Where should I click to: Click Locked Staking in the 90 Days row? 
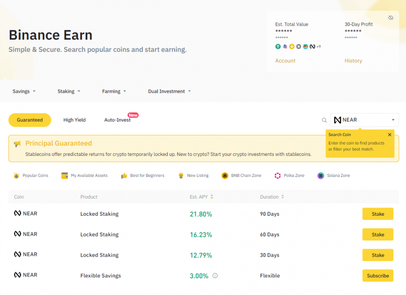[99, 214]
